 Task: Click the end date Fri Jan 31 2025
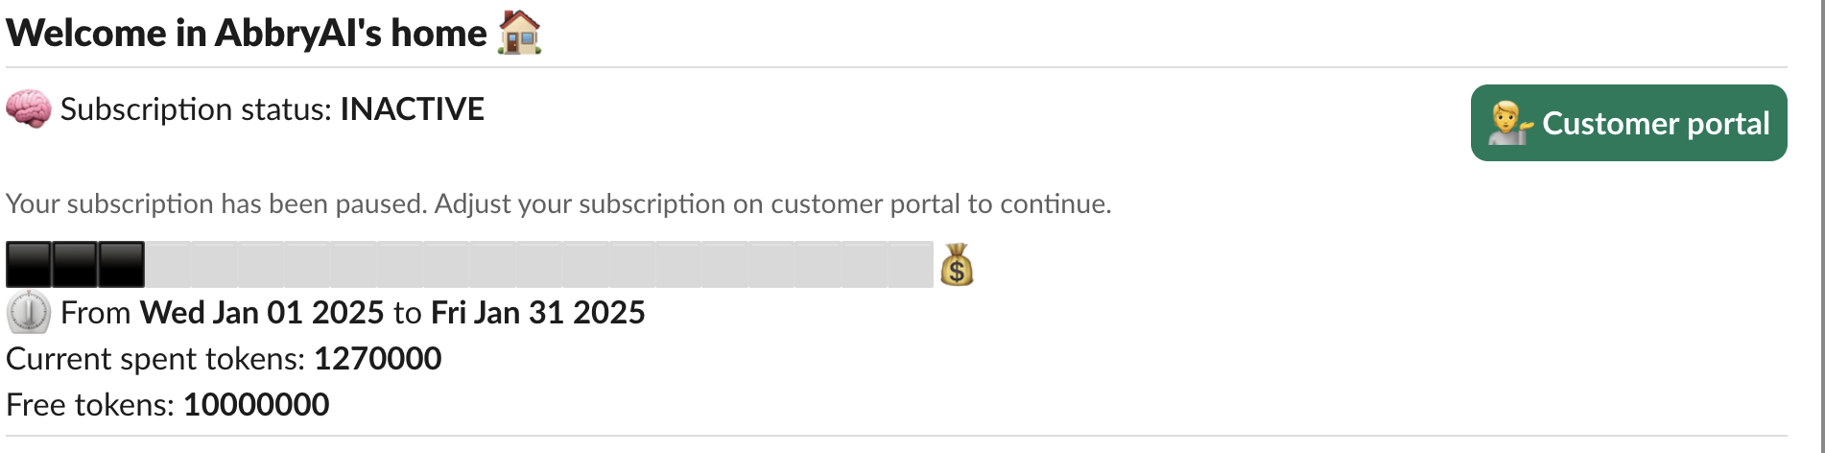tap(537, 313)
